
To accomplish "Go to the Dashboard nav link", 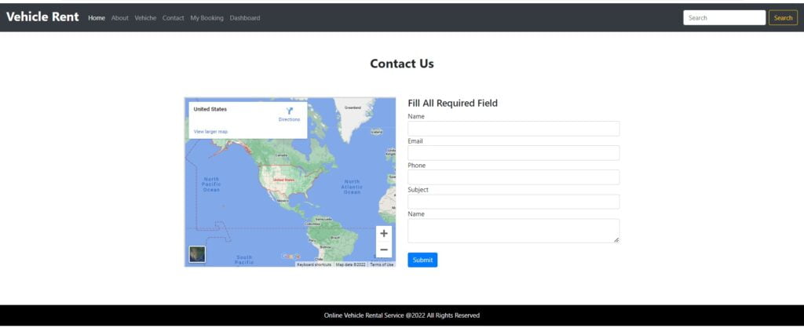I will pyautogui.click(x=245, y=18).
